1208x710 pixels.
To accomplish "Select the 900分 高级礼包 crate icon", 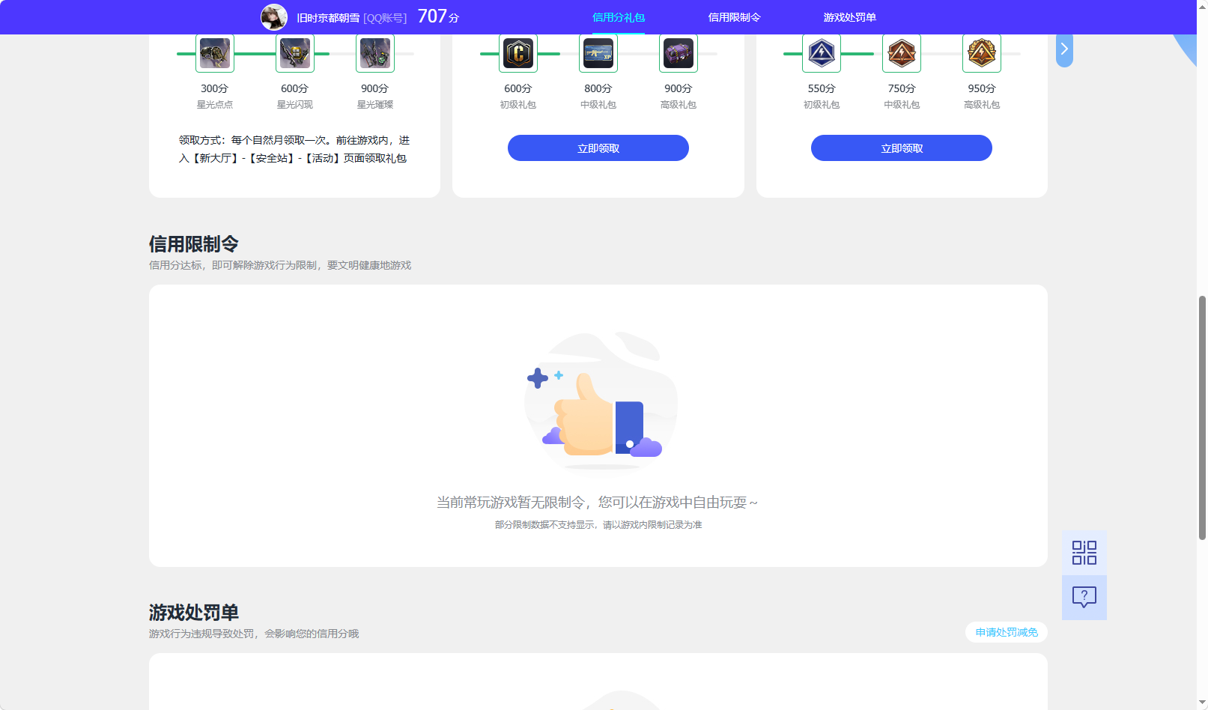I will tap(678, 53).
